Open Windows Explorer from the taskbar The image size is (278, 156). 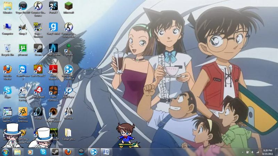click(x=17, y=152)
